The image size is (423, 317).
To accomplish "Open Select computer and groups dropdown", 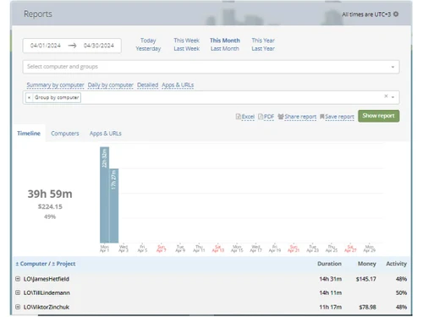I will click(211, 67).
